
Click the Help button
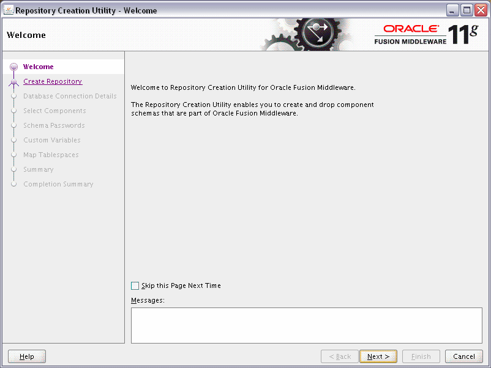[x=26, y=356]
